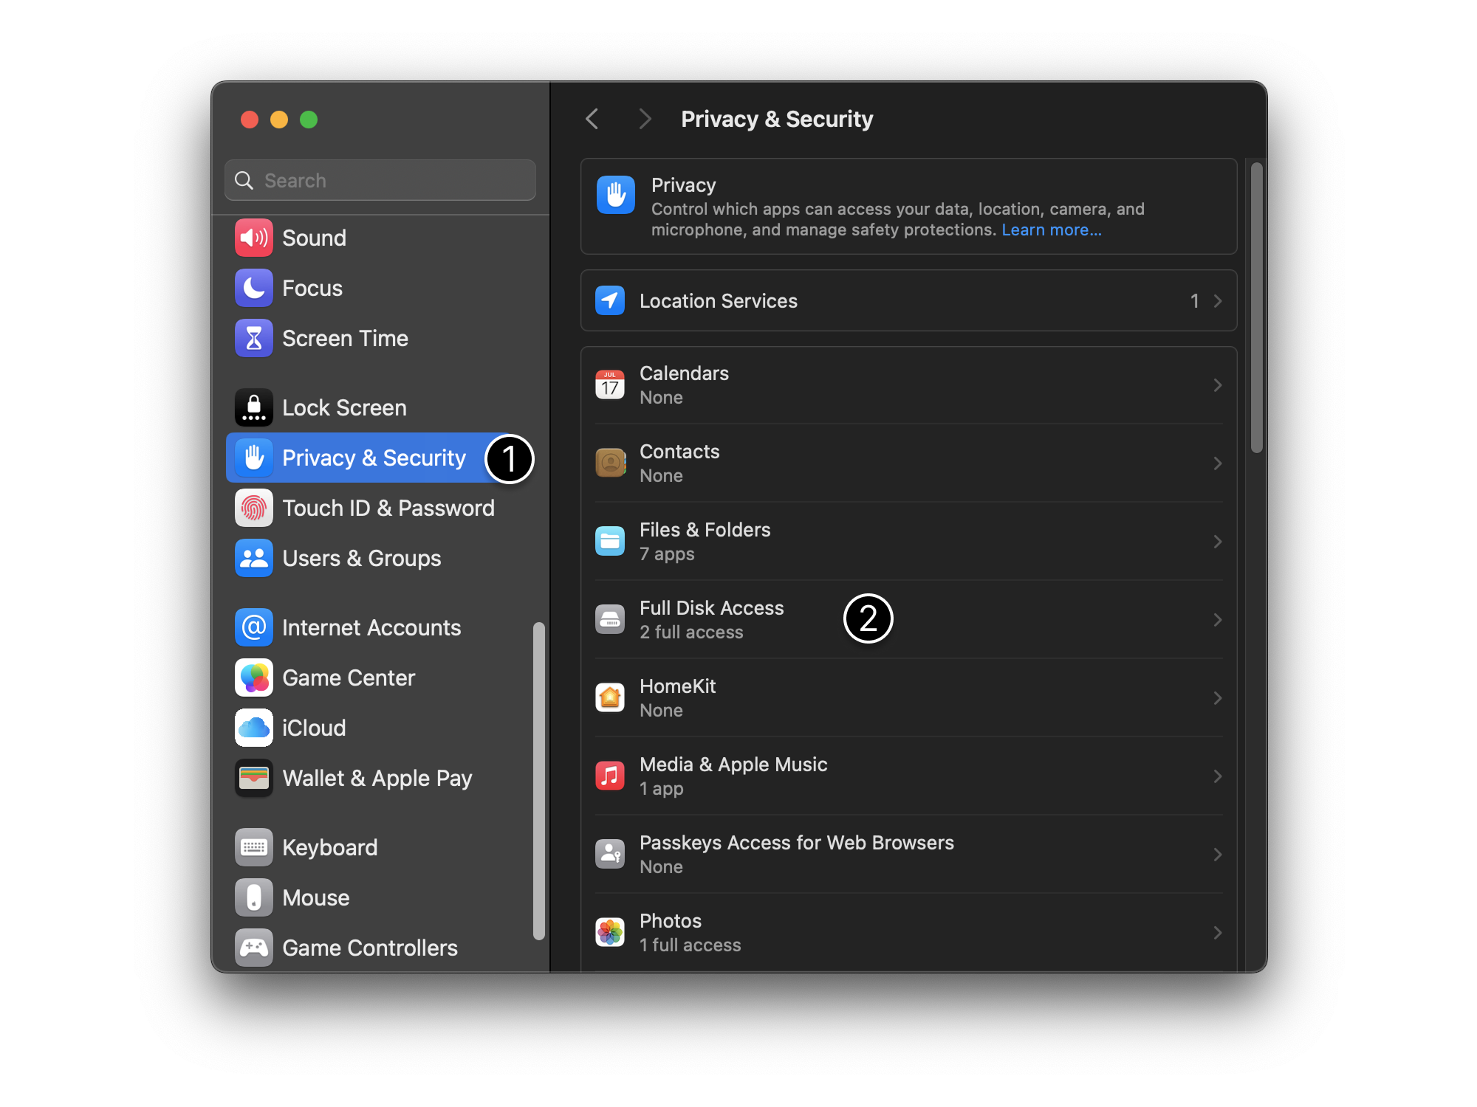Click the Focus moon icon
The width and height of the screenshot is (1477, 1107).
[253, 288]
